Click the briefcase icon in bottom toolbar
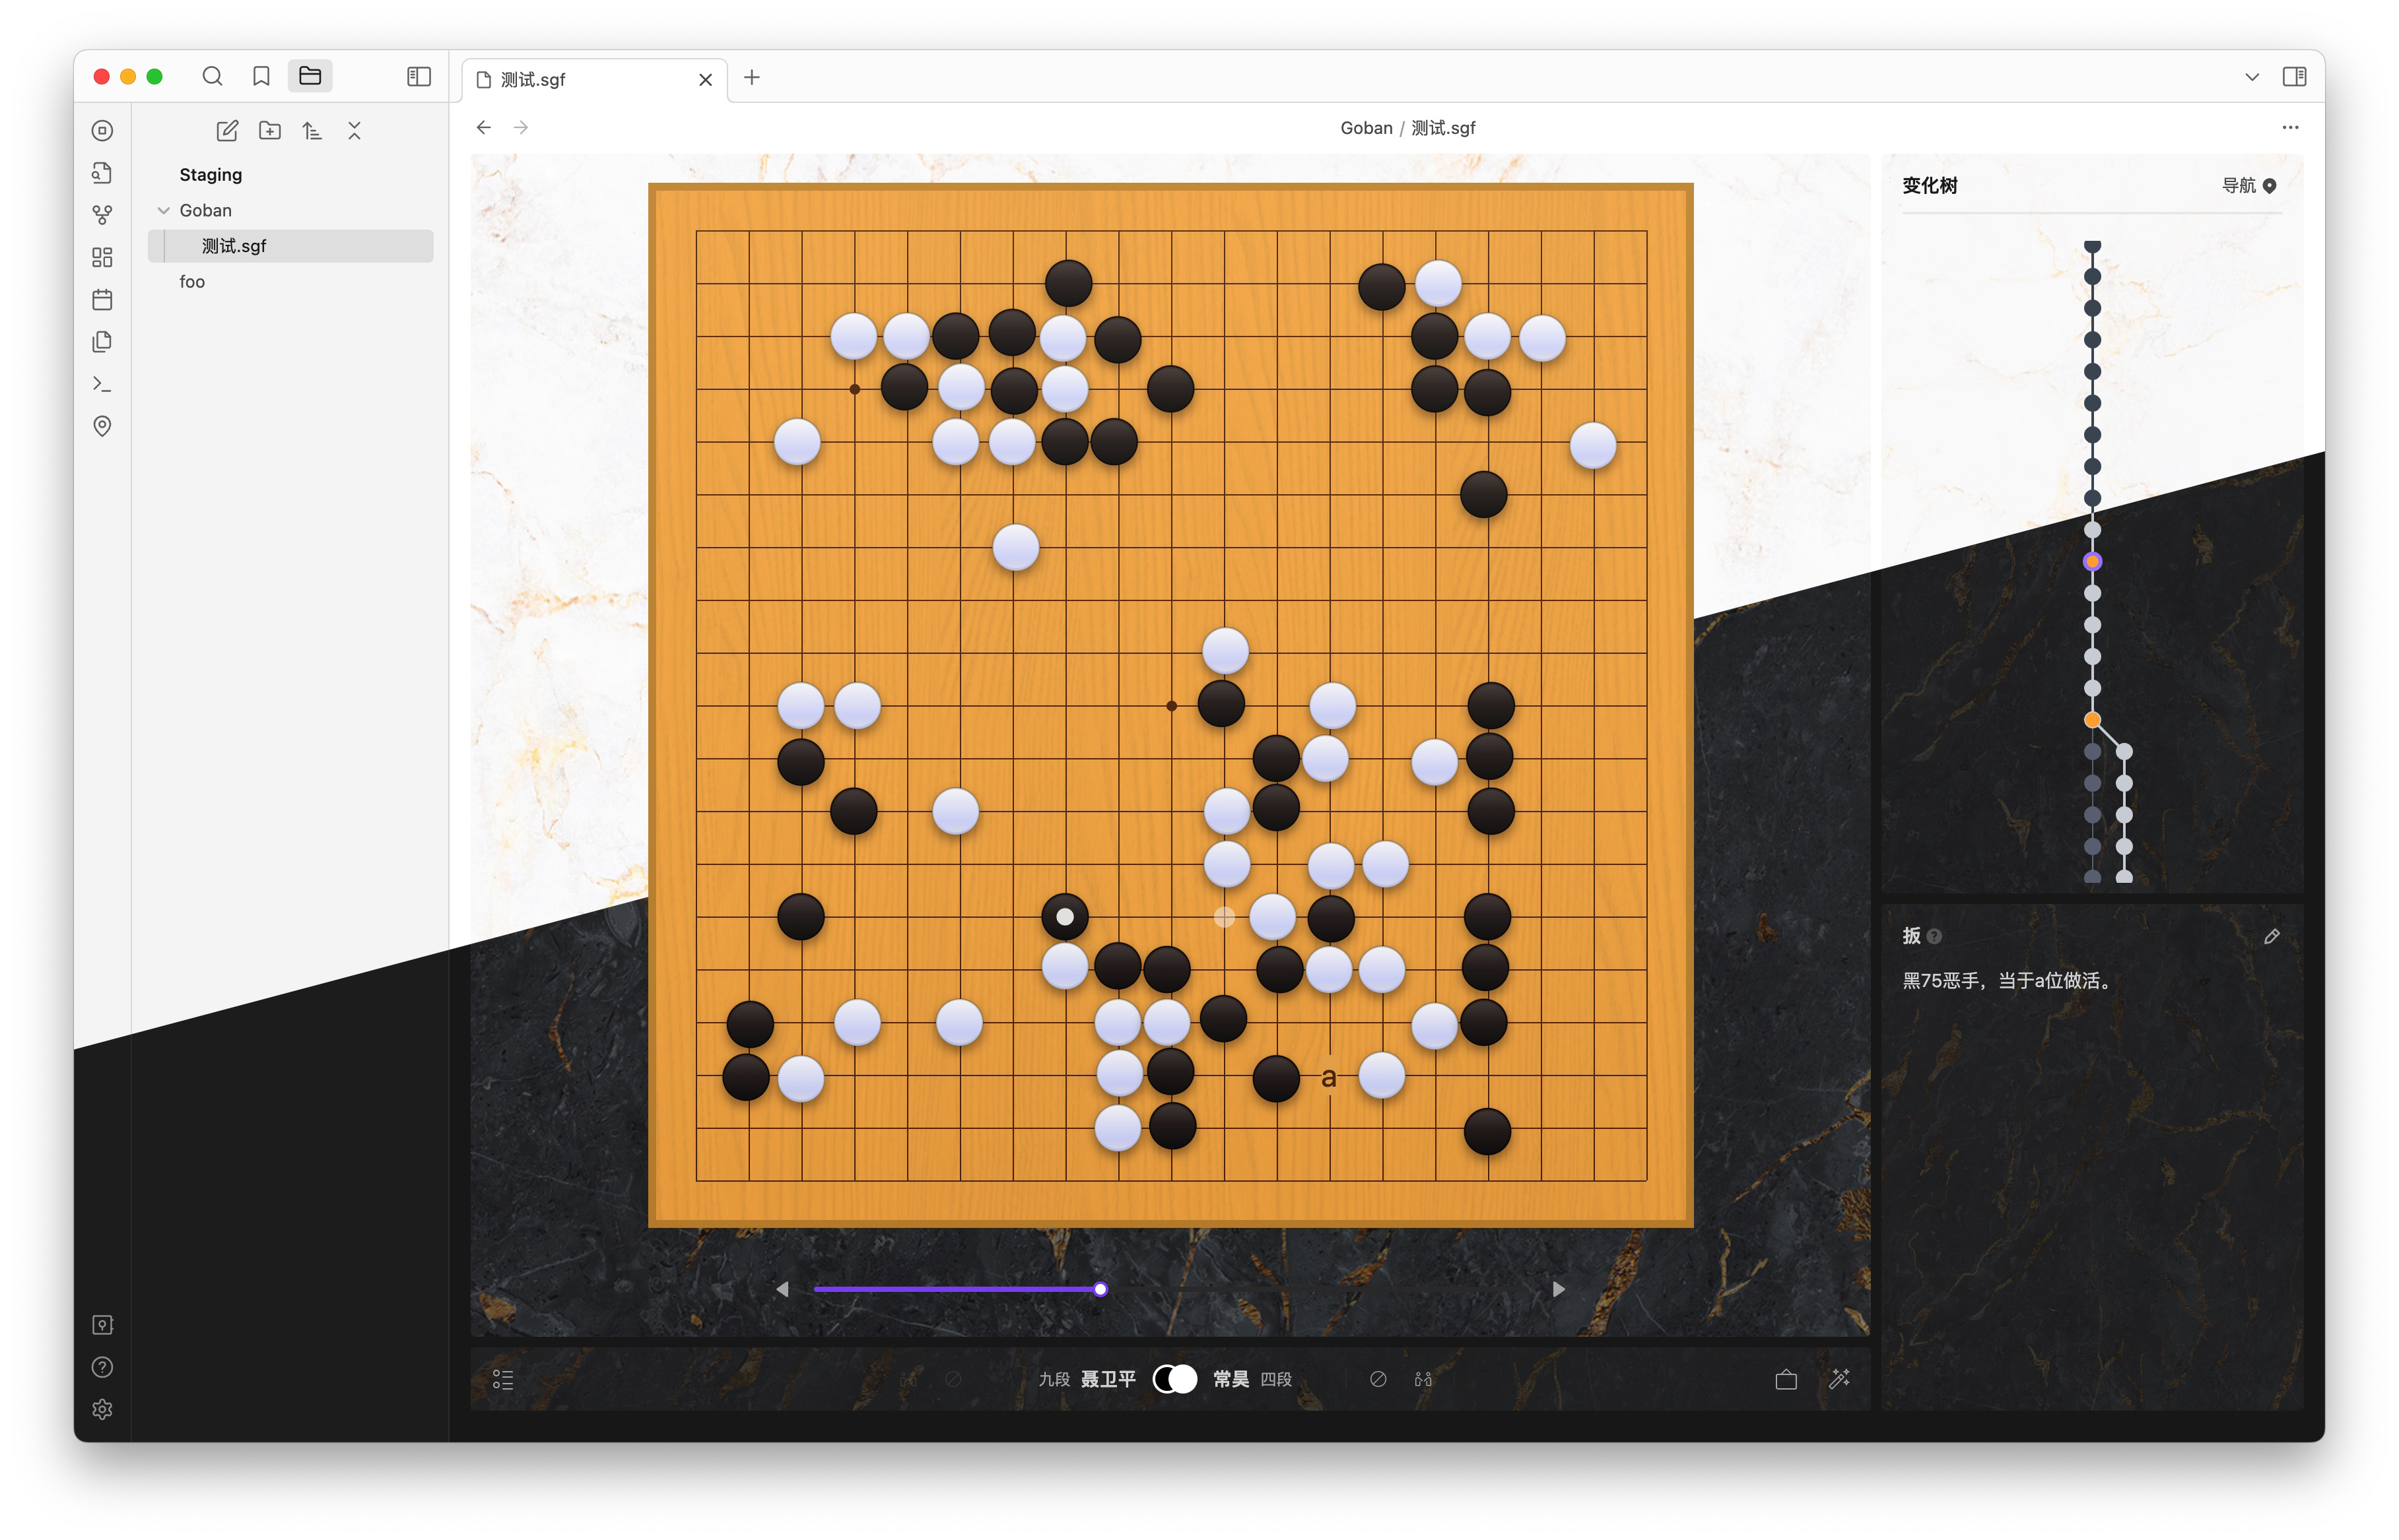The width and height of the screenshot is (2399, 1540). tap(1786, 1379)
